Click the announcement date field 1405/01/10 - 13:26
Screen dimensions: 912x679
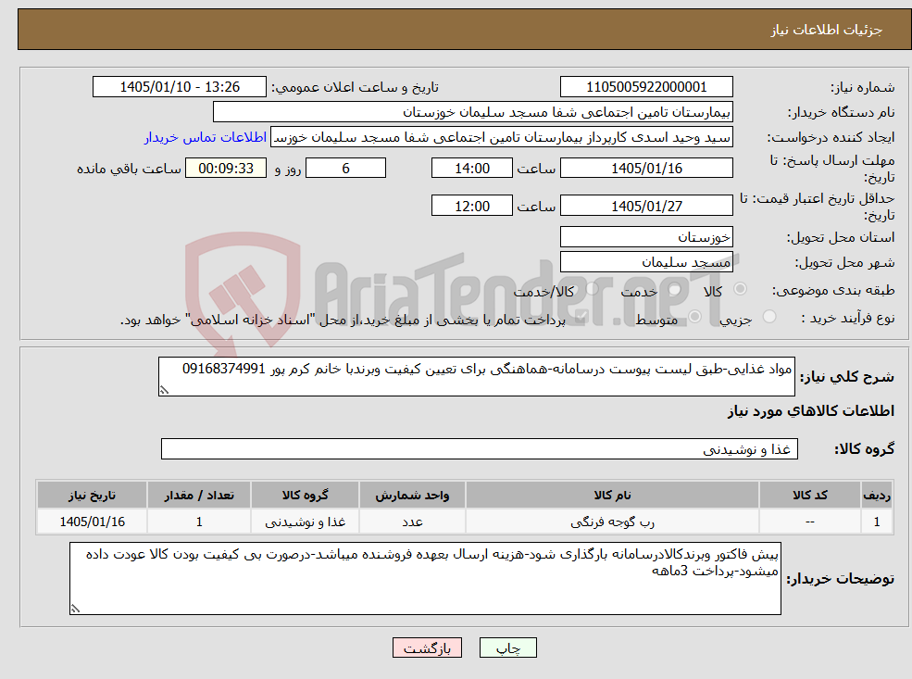(179, 87)
